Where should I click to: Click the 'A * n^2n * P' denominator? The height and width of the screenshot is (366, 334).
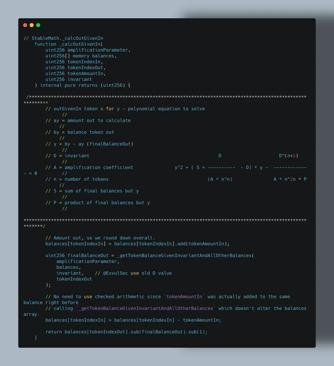click(290, 179)
